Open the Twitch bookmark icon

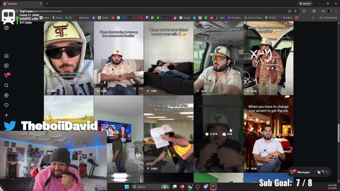point(147,18)
